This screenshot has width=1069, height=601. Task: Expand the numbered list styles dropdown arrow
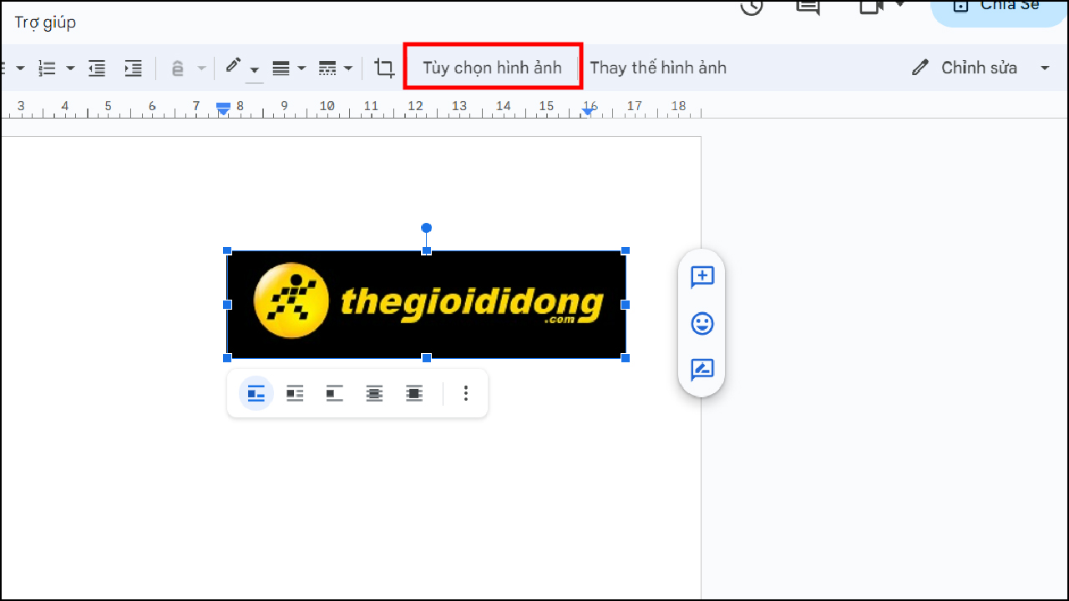[70, 68]
